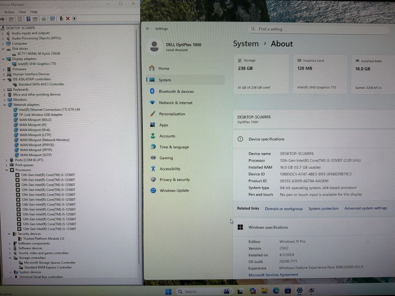Click the action pane toolbar icon next to Help icon
Image resolution: width=395 pixels, height=296 pixels.
35,19
